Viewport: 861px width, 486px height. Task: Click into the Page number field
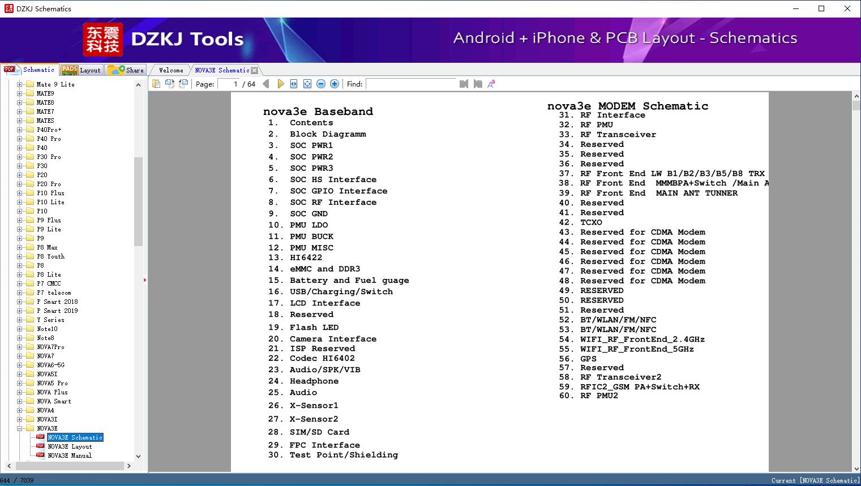(229, 84)
